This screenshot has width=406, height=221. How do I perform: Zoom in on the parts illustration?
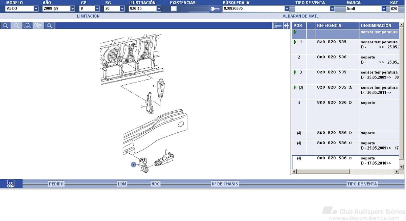click(x=5, y=26)
